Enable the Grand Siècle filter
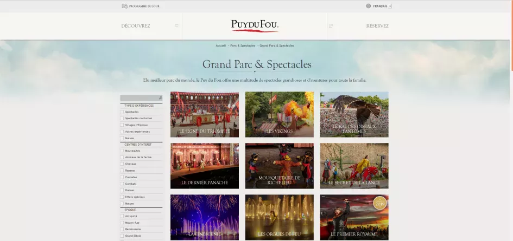The image size is (513, 241). pos(122,236)
